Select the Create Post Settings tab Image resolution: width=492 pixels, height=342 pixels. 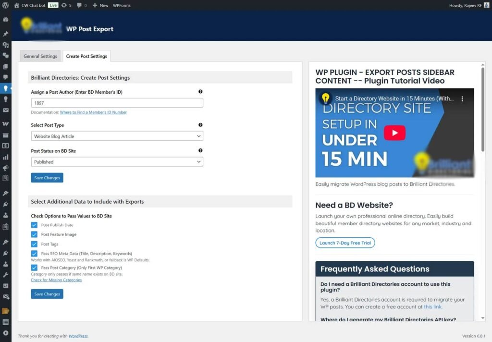(86, 56)
